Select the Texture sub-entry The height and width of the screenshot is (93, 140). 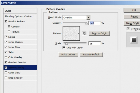tap(15, 32)
